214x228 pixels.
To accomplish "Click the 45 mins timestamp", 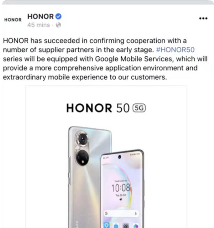I will (39, 25).
